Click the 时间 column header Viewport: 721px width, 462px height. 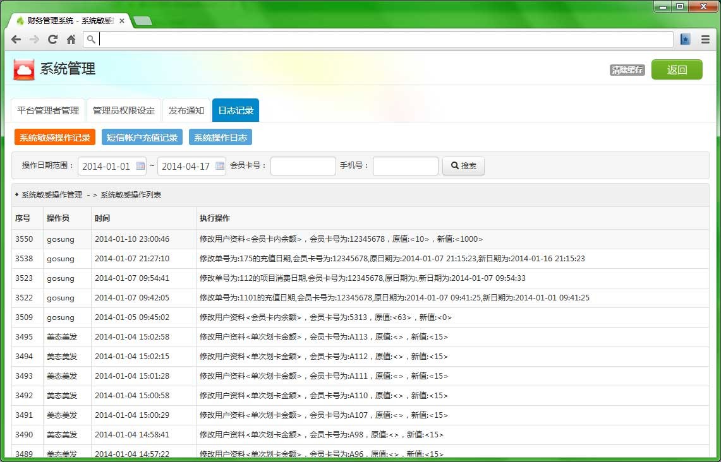102,218
